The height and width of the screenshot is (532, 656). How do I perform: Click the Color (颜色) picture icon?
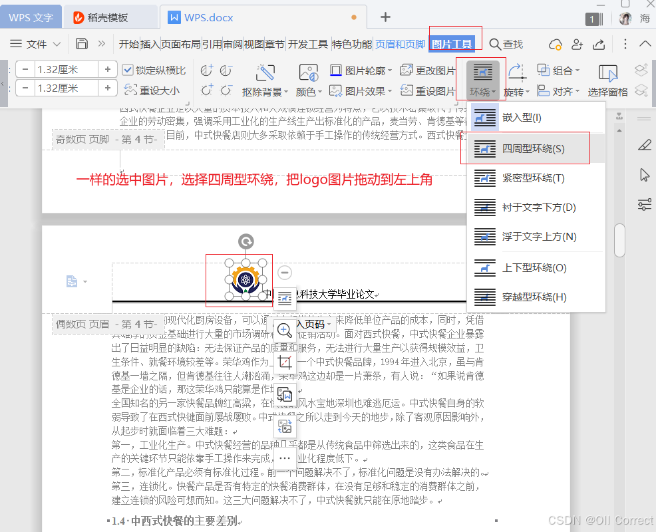tap(309, 72)
